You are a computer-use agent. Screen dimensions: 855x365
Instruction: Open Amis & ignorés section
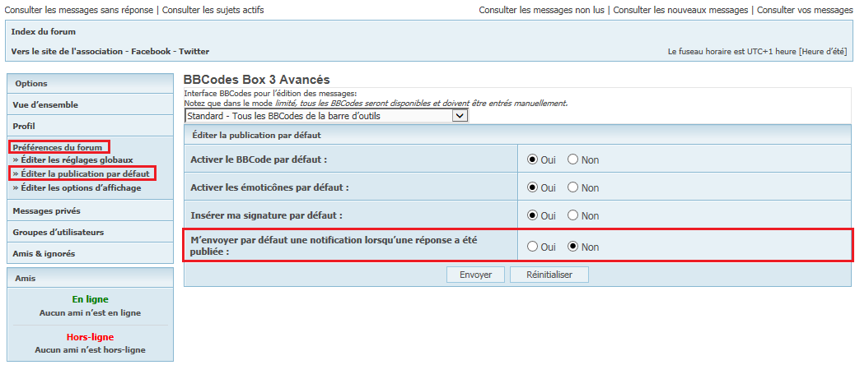[44, 254]
